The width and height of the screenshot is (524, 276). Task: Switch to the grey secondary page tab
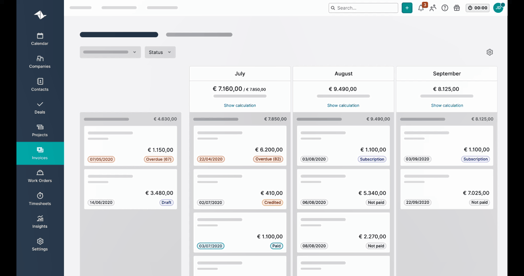199,35
